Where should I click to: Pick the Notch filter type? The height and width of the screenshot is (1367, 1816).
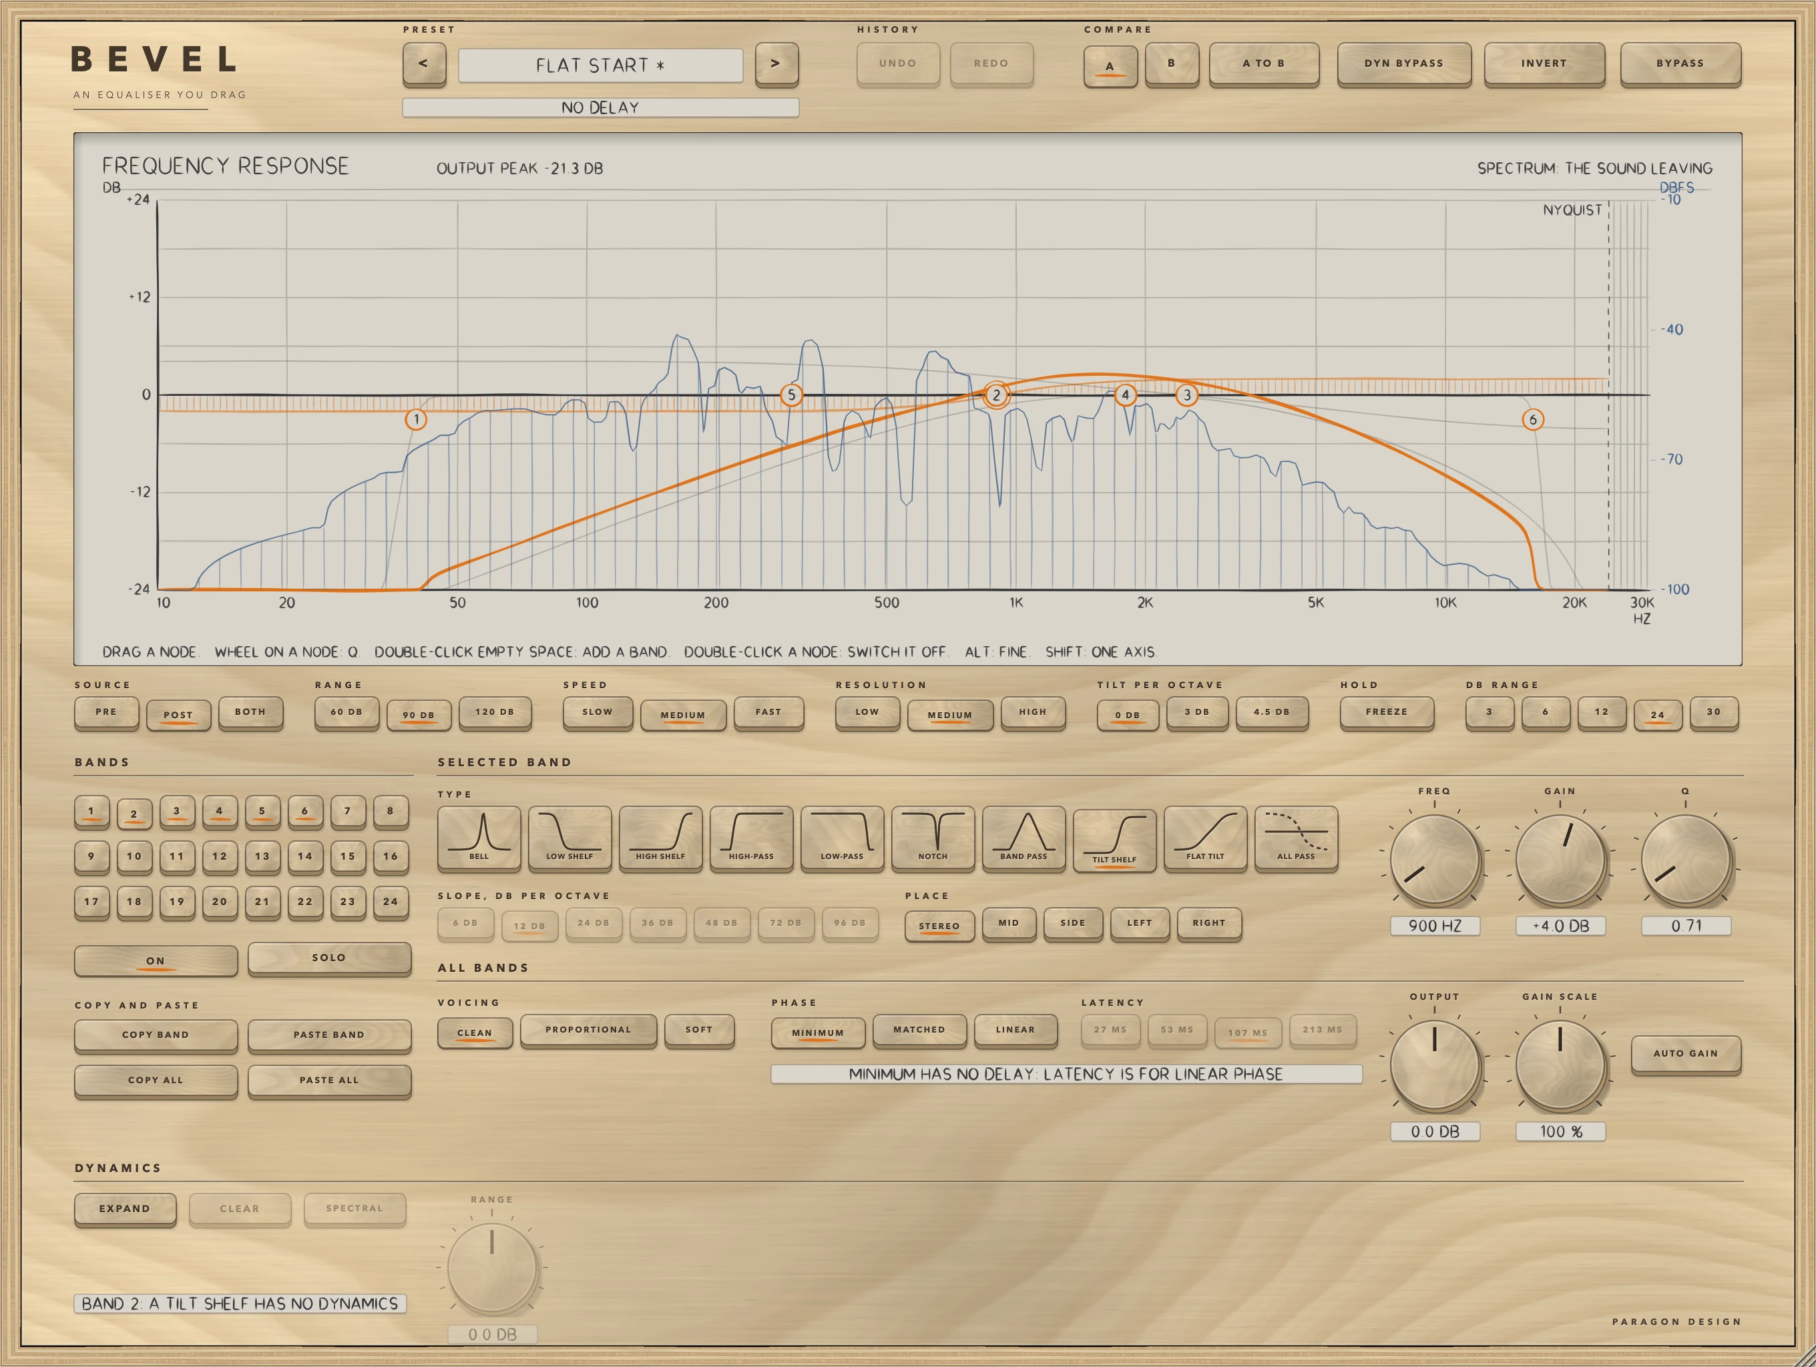933,838
